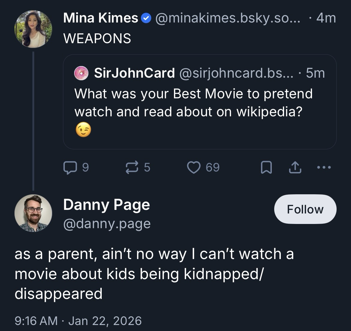Click the @minakimes.bsky.so... handle

click(226, 19)
